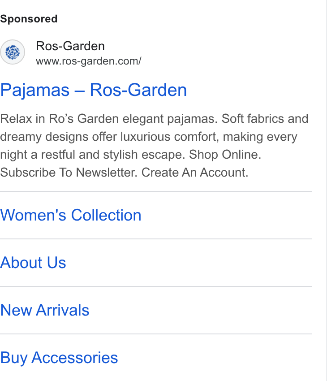Click the word "Pajamas" in the headline
The height and width of the screenshot is (381, 327).
point(34,90)
